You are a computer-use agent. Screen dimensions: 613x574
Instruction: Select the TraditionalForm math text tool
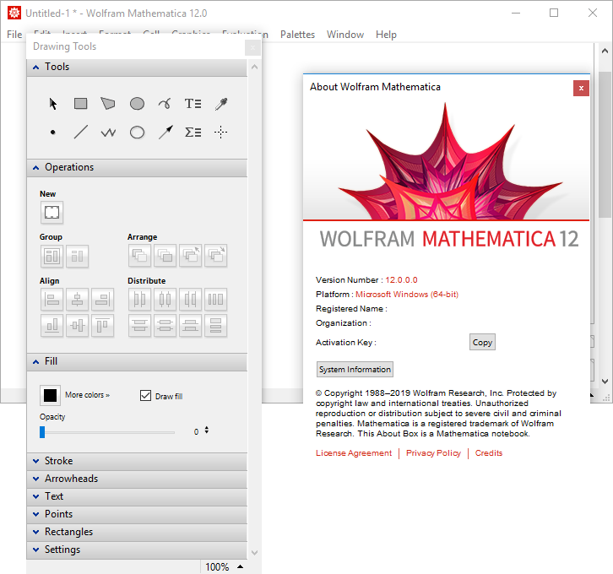[x=193, y=133]
